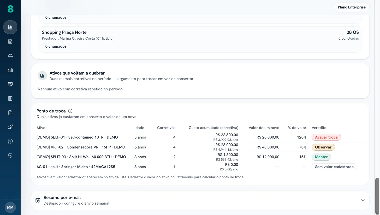The image size is (380, 215).
Task: Open the building icon in the sidebar
Action: point(10,70)
